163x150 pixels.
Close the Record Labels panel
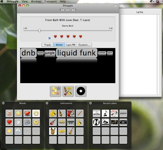click(90, 103)
